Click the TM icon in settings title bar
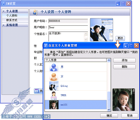The height and width of the screenshot is (120, 140). click(3, 4)
